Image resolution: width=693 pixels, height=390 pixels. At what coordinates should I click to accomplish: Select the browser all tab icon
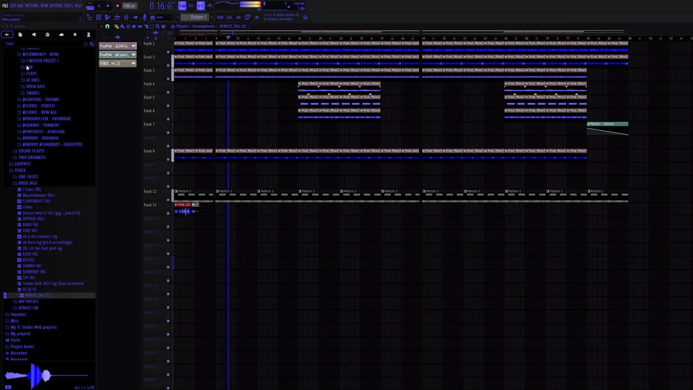click(x=6, y=35)
